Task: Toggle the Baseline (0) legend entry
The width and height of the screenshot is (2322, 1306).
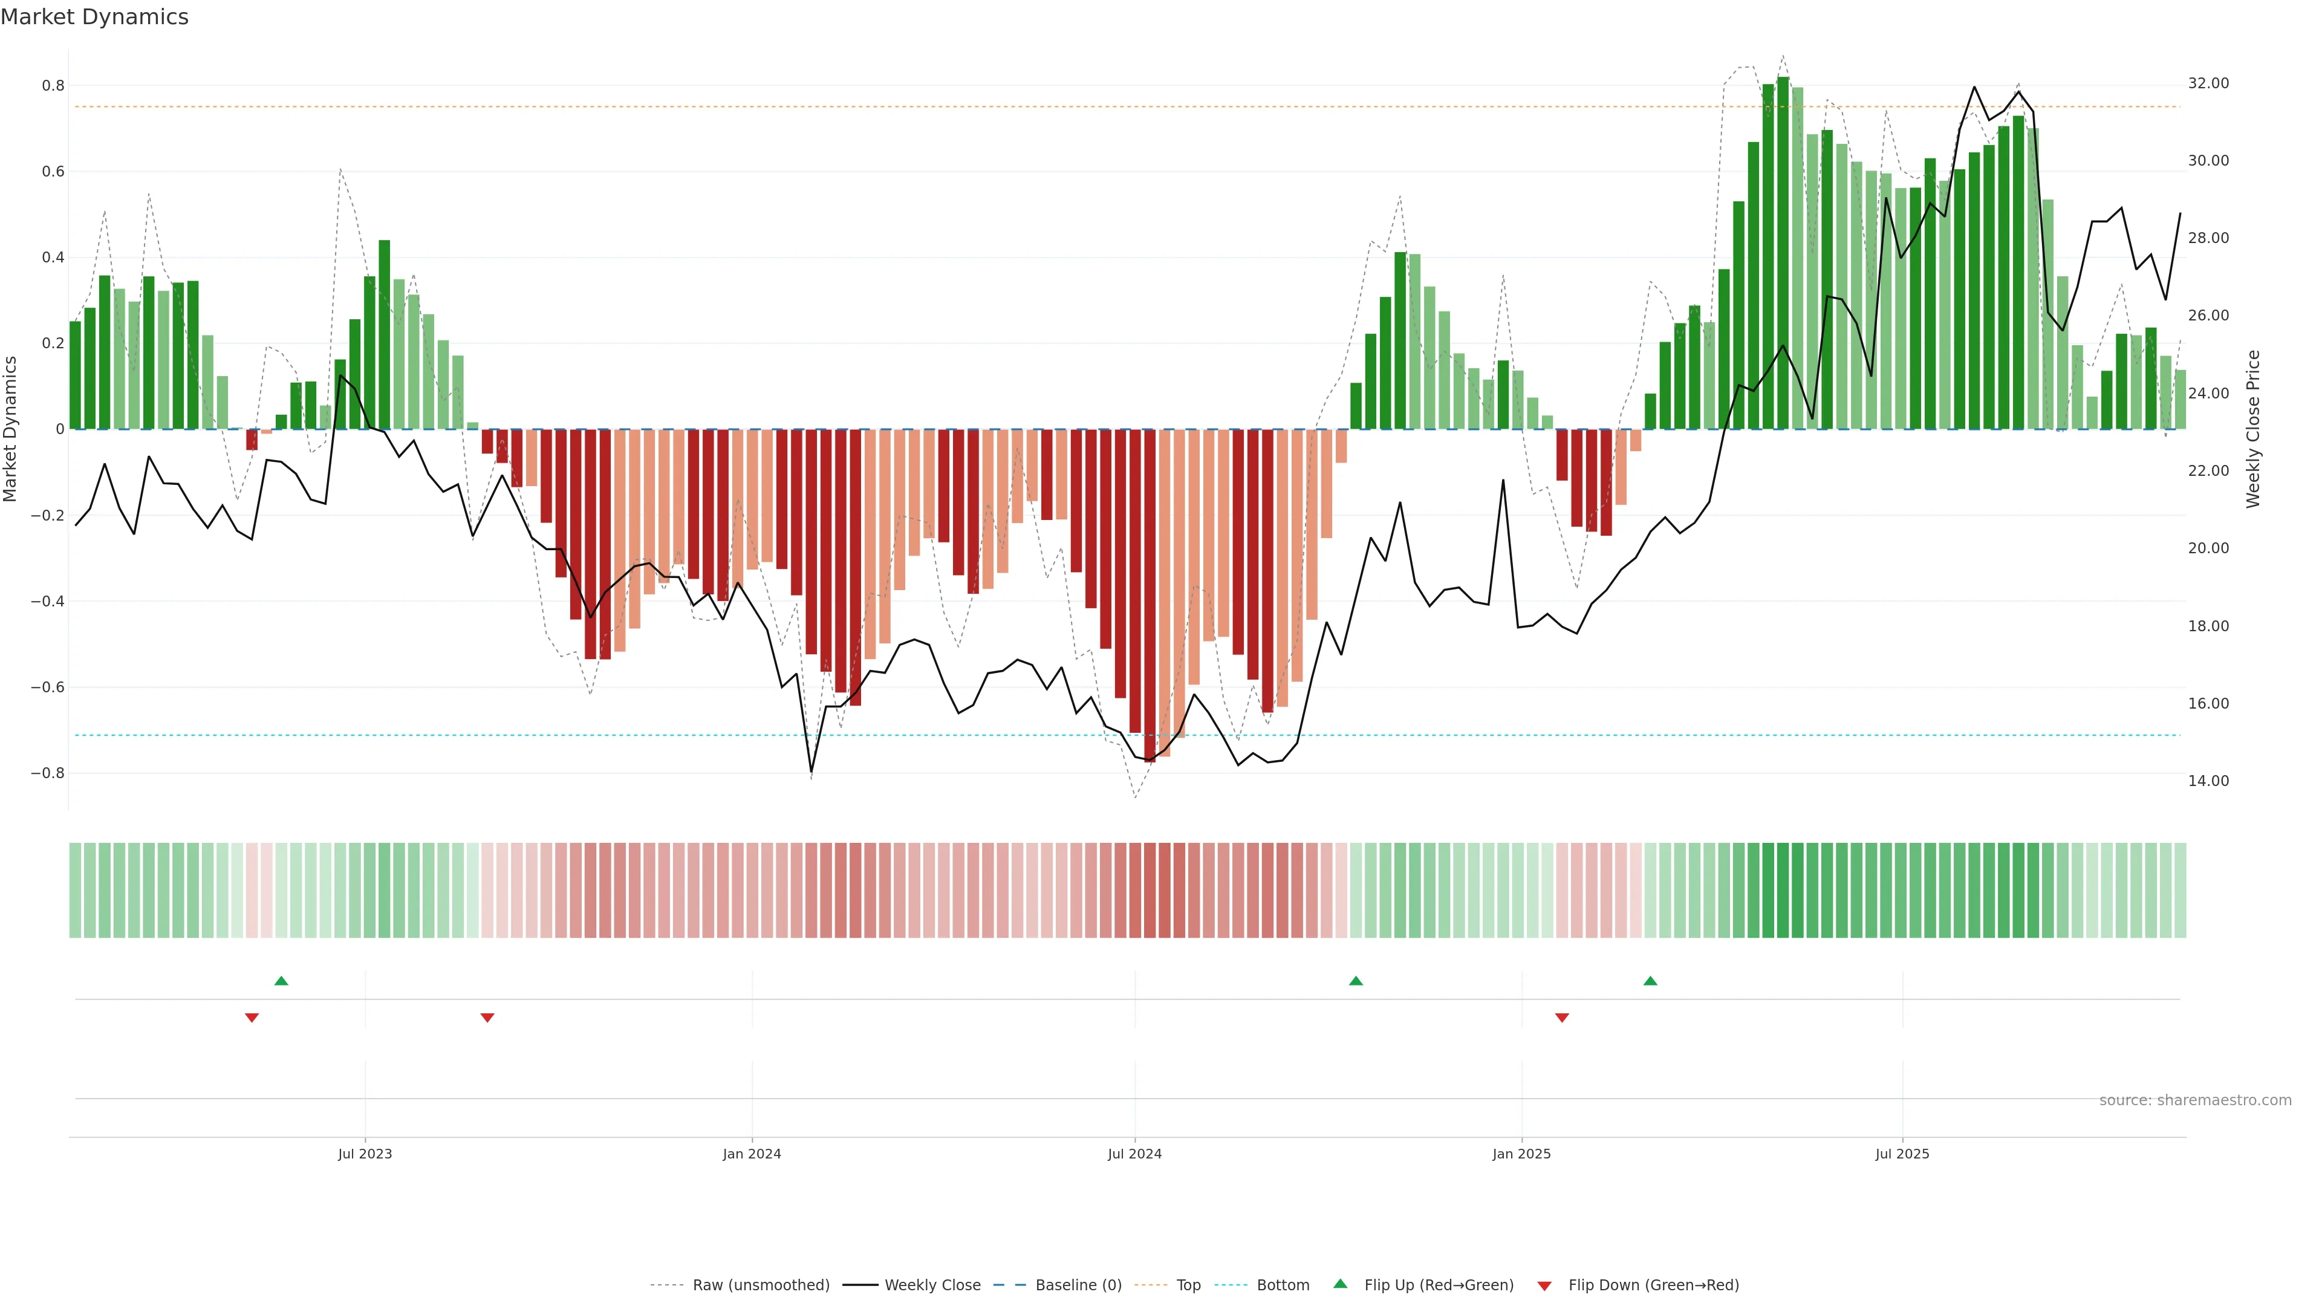Action: [1078, 1285]
